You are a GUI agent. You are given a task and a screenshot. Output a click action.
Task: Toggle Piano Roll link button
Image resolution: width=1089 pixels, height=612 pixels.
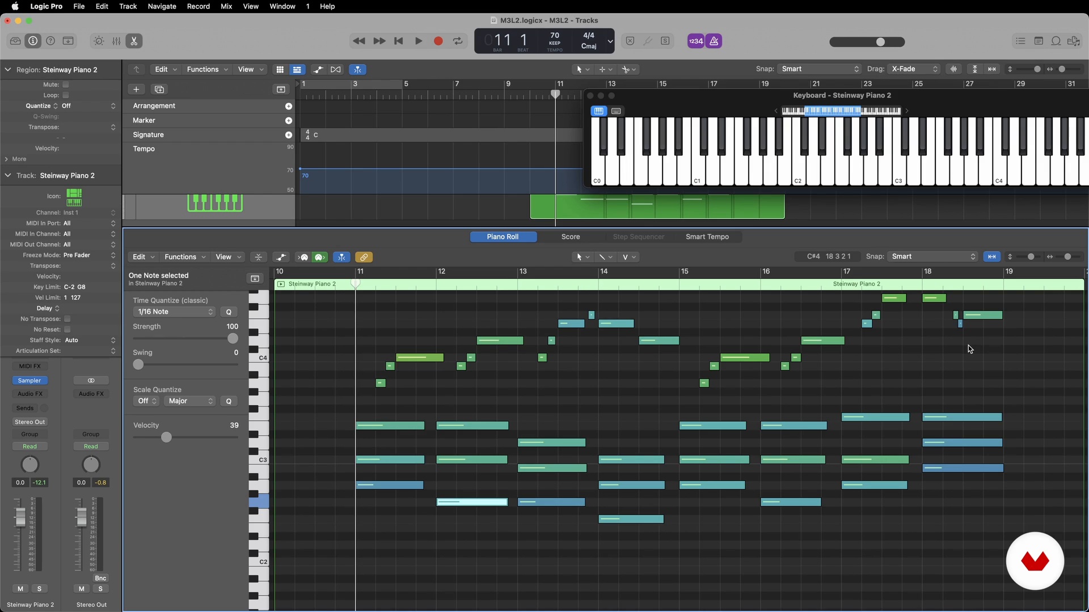pyautogui.click(x=364, y=257)
